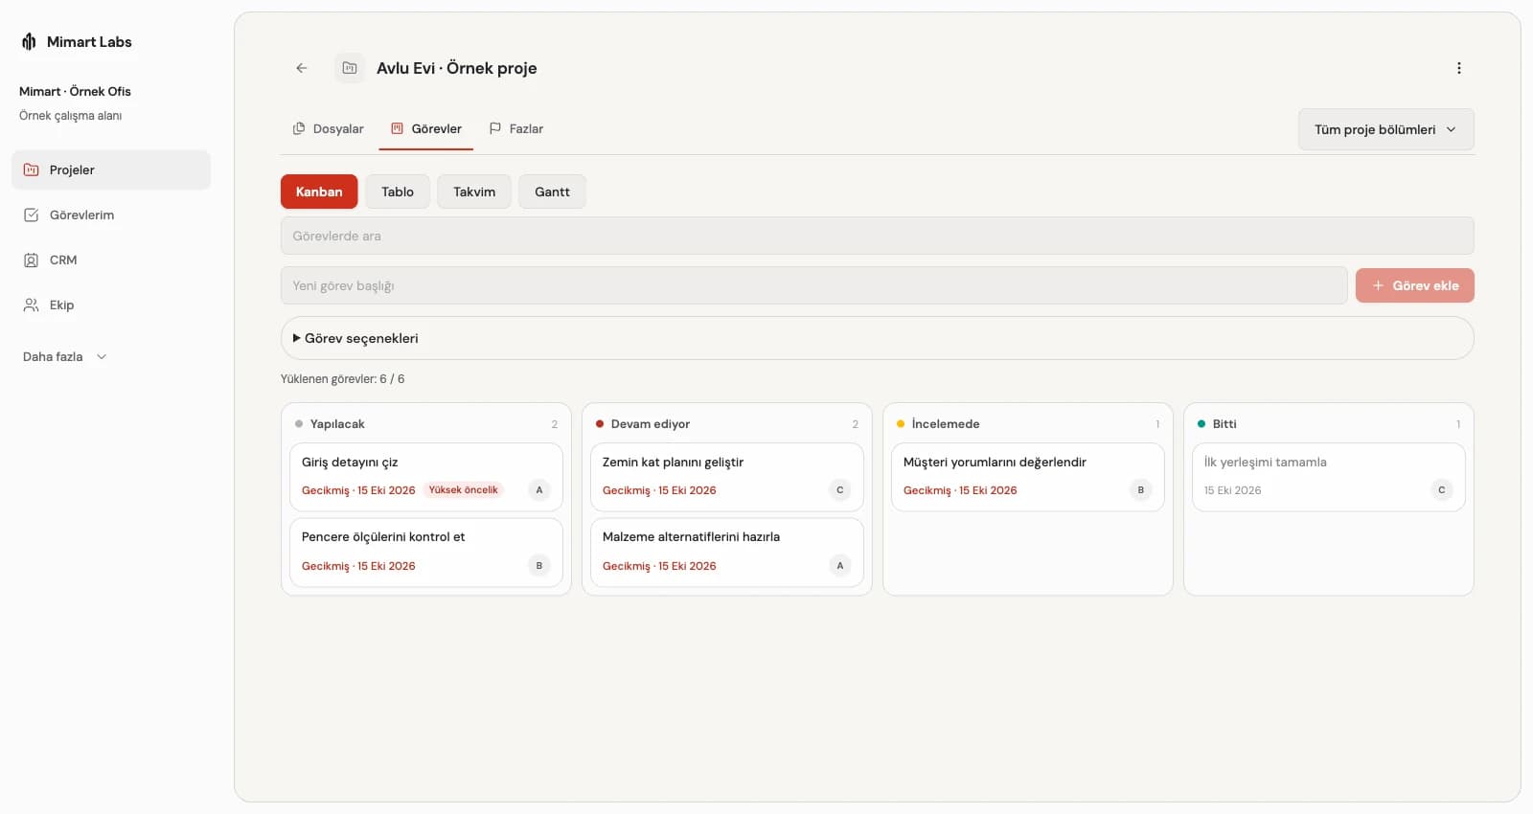The height and width of the screenshot is (814, 1533).
Task: Click the İncelemede column header
Action: pyautogui.click(x=1027, y=423)
